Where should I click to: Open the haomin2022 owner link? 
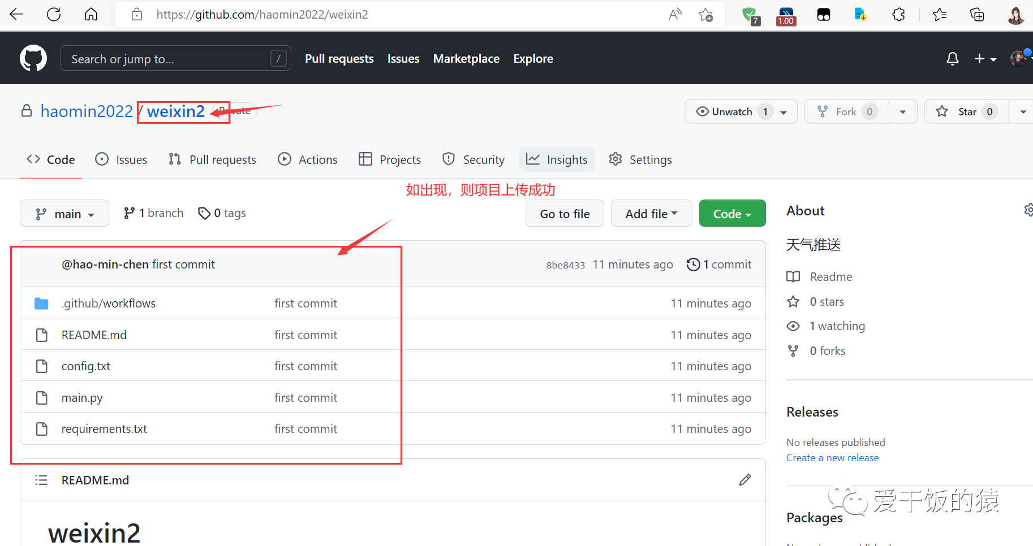coord(87,111)
